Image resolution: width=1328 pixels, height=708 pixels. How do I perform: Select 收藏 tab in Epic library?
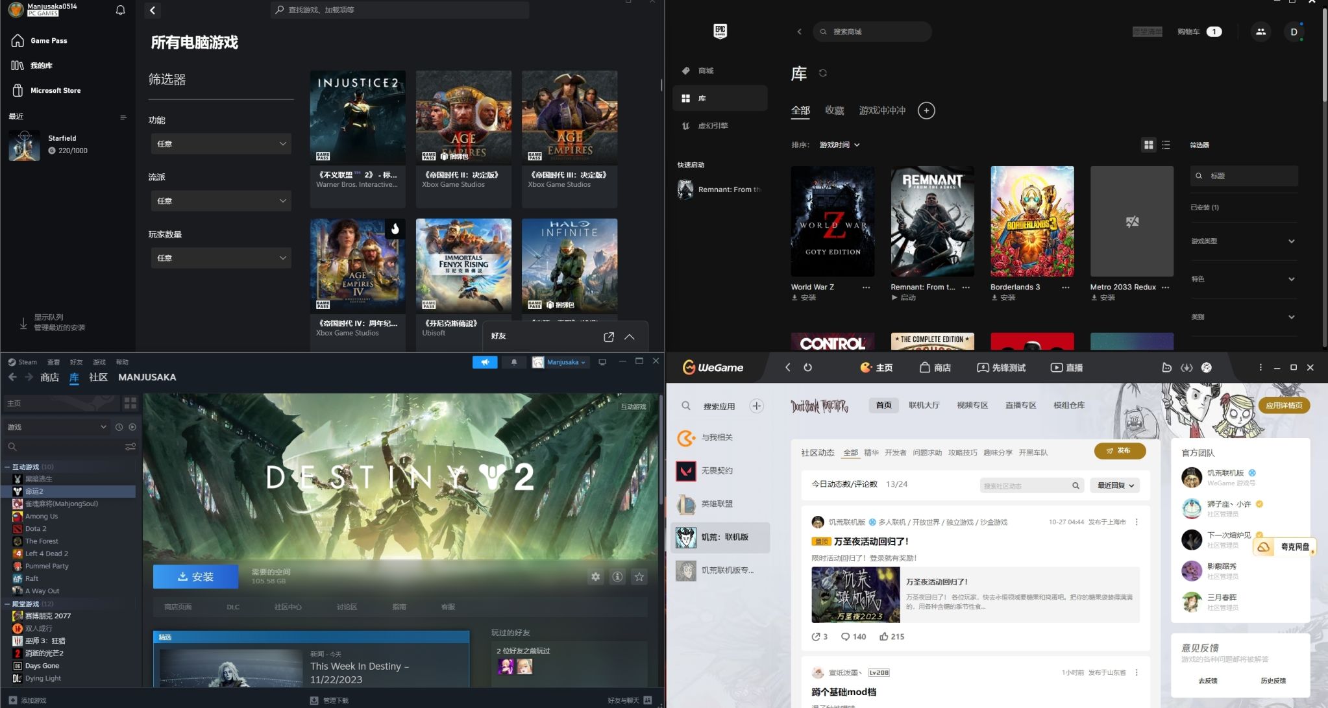tap(834, 110)
